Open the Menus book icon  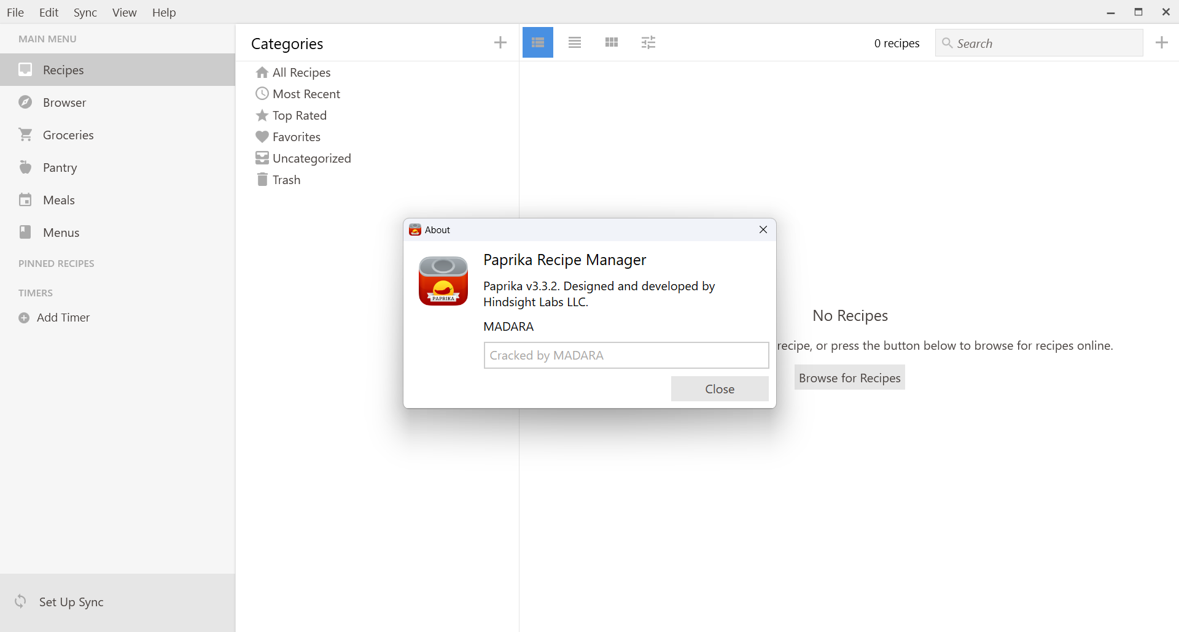[25, 232]
